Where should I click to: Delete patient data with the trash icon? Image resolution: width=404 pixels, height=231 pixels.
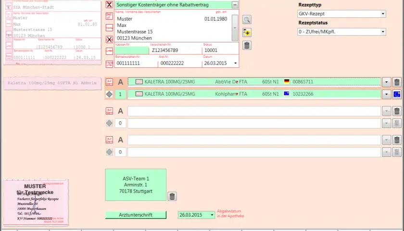click(247, 45)
